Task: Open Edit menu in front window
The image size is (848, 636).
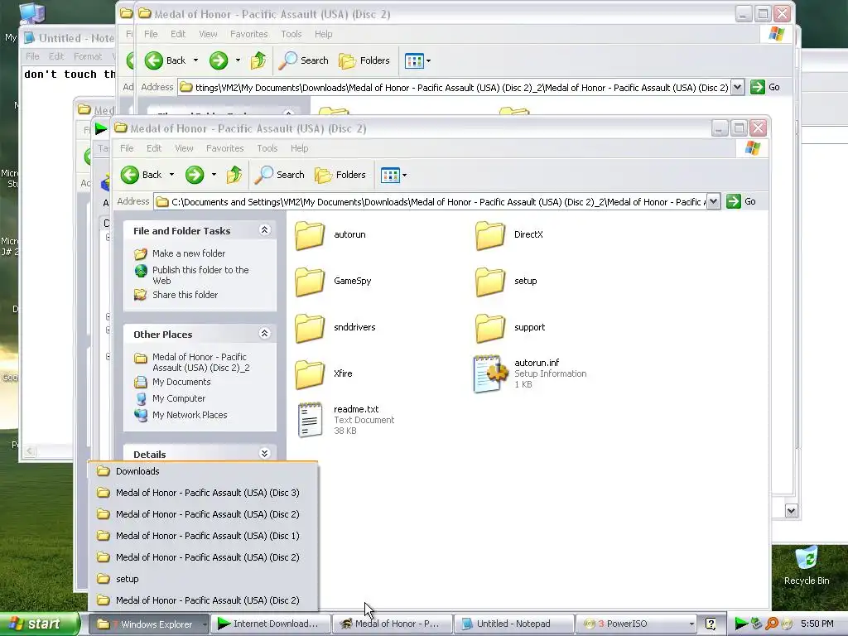Action: click(x=154, y=148)
